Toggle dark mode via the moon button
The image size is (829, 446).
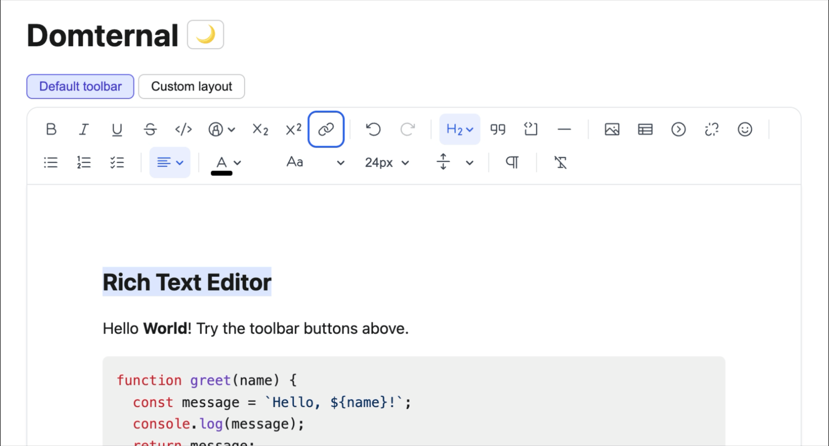tap(205, 34)
